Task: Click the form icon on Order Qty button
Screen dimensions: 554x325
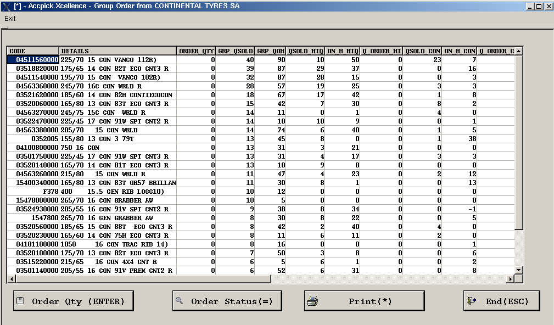Action: pos(20,301)
